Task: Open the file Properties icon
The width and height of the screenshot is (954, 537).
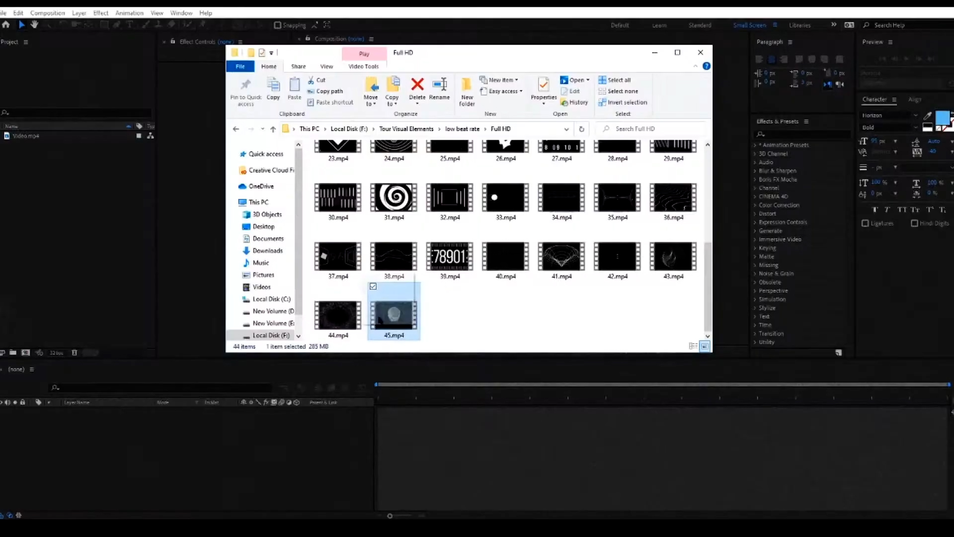Action: [544, 85]
